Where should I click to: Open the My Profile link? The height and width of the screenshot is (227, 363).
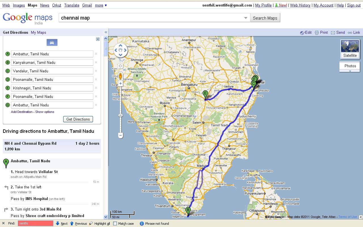click(x=263, y=5)
